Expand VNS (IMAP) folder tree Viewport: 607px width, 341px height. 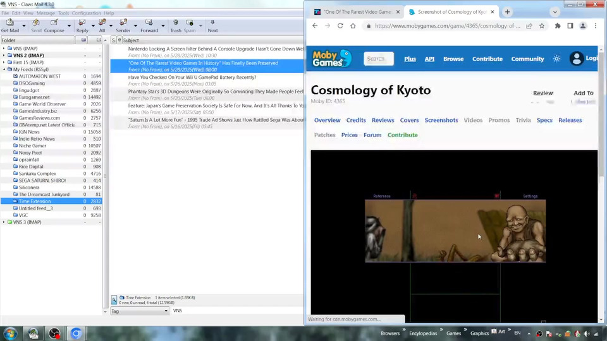(4, 49)
